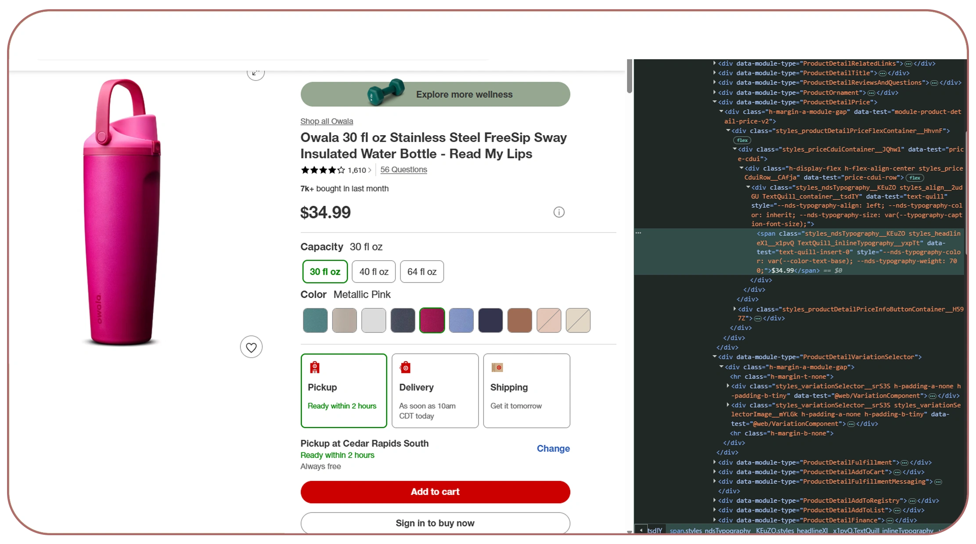Select 30 fl oz capacity

[x=325, y=272]
